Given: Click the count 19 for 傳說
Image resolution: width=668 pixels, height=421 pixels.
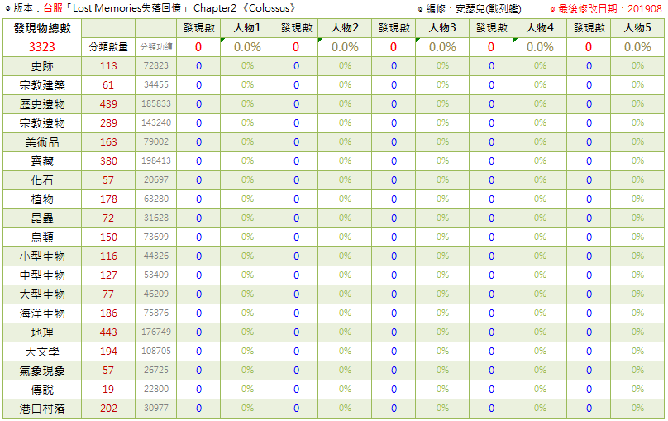Looking at the screenshot, I should pyautogui.click(x=108, y=389).
